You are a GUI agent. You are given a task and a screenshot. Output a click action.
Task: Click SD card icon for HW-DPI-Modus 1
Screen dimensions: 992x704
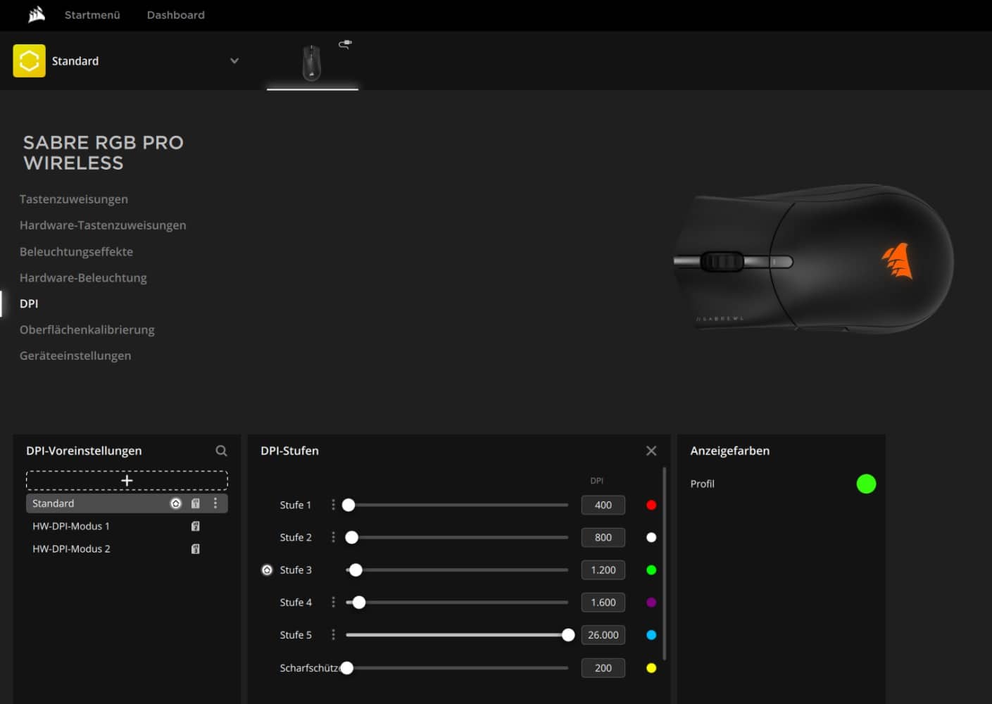pyautogui.click(x=196, y=526)
